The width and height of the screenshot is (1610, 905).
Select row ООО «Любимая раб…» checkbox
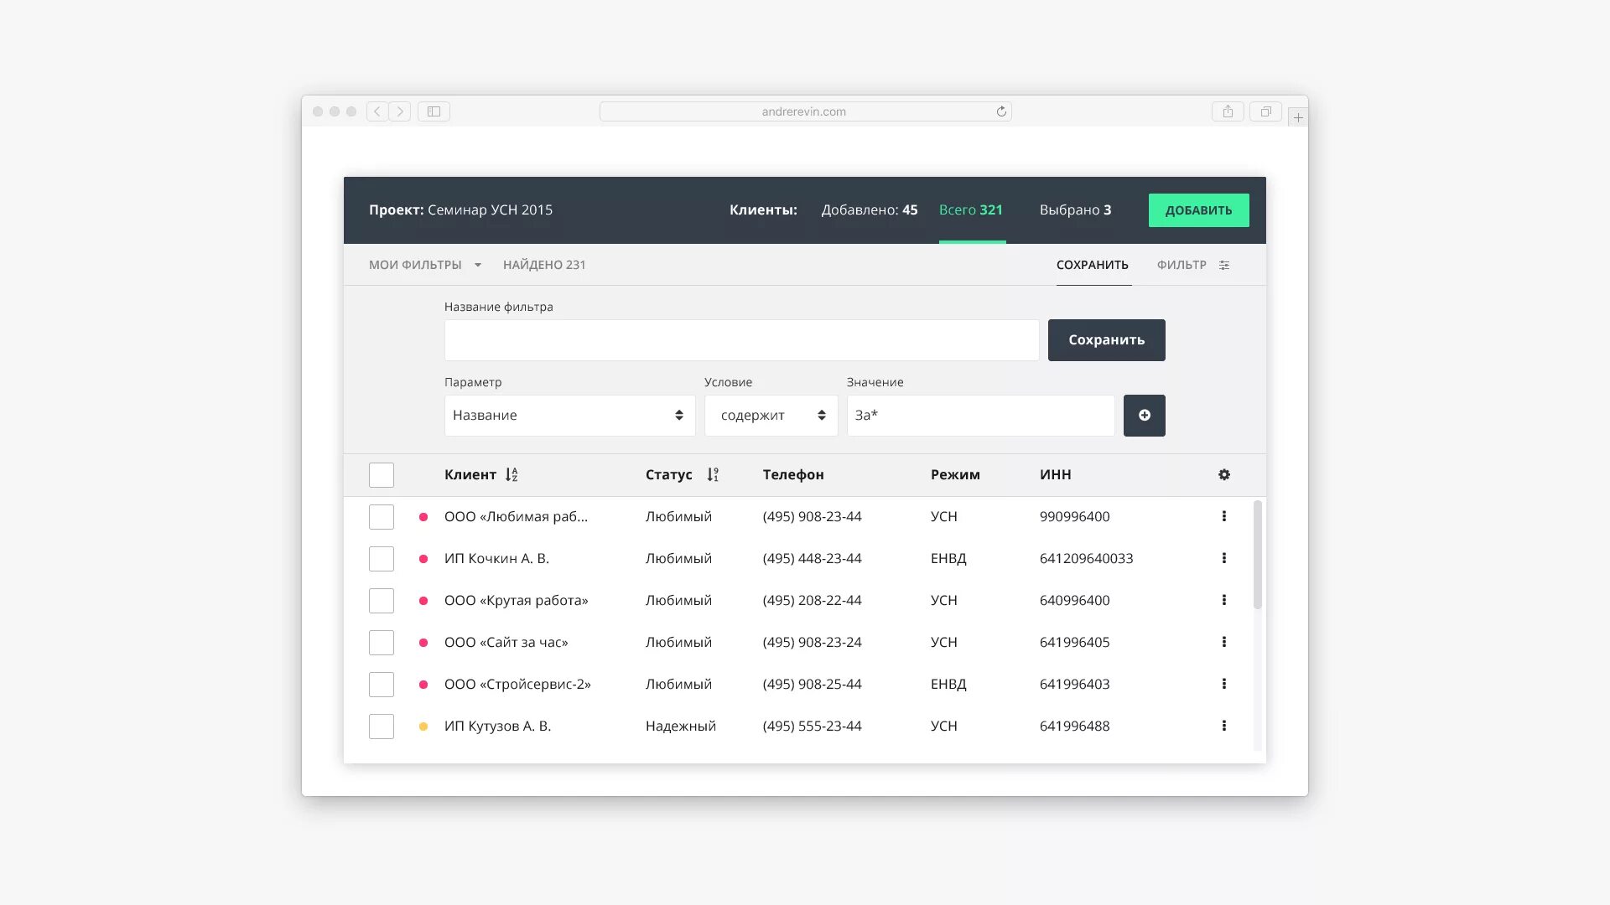[382, 517]
